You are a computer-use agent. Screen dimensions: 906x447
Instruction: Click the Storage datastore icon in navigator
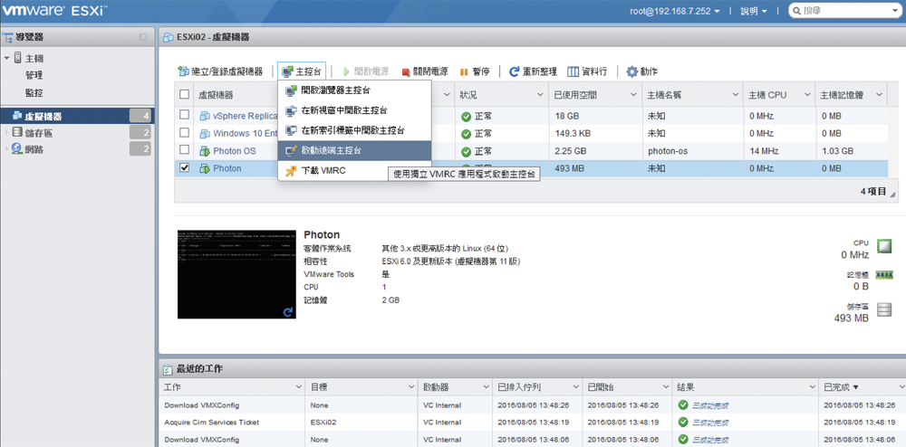[17, 133]
